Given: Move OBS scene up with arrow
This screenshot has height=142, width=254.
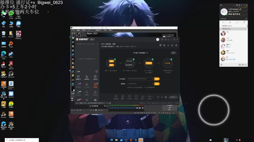Looking at the screenshot, I should [x=77, y=110].
